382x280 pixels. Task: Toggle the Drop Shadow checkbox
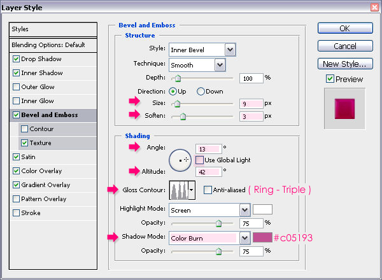pos(17,59)
